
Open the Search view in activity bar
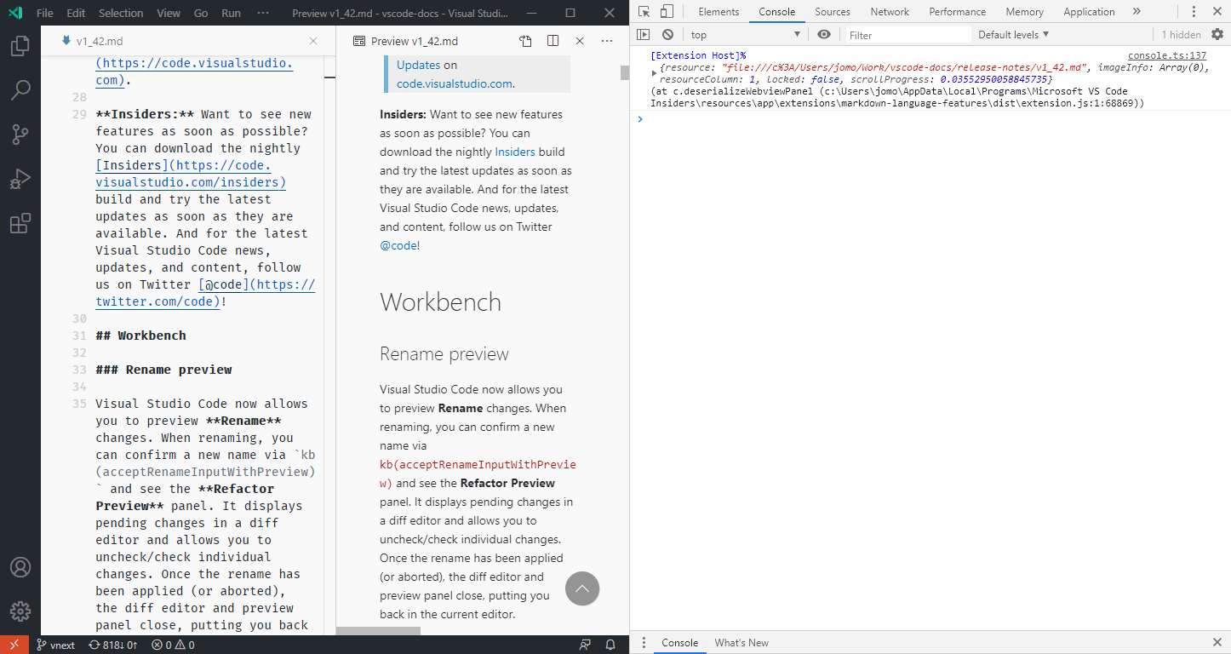point(20,89)
